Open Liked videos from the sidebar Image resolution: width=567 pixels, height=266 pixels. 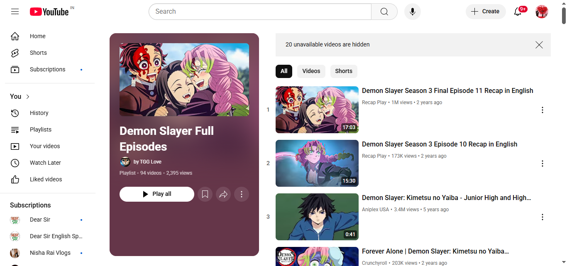pyautogui.click(x=50, y=179)
